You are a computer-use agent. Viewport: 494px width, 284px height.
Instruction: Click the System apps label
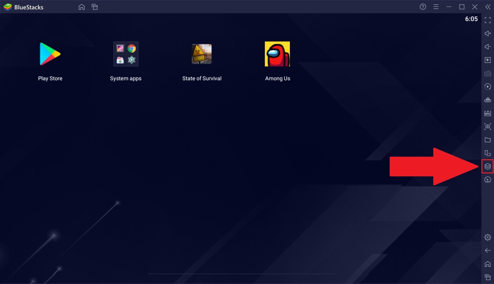[x=126, y=79]
